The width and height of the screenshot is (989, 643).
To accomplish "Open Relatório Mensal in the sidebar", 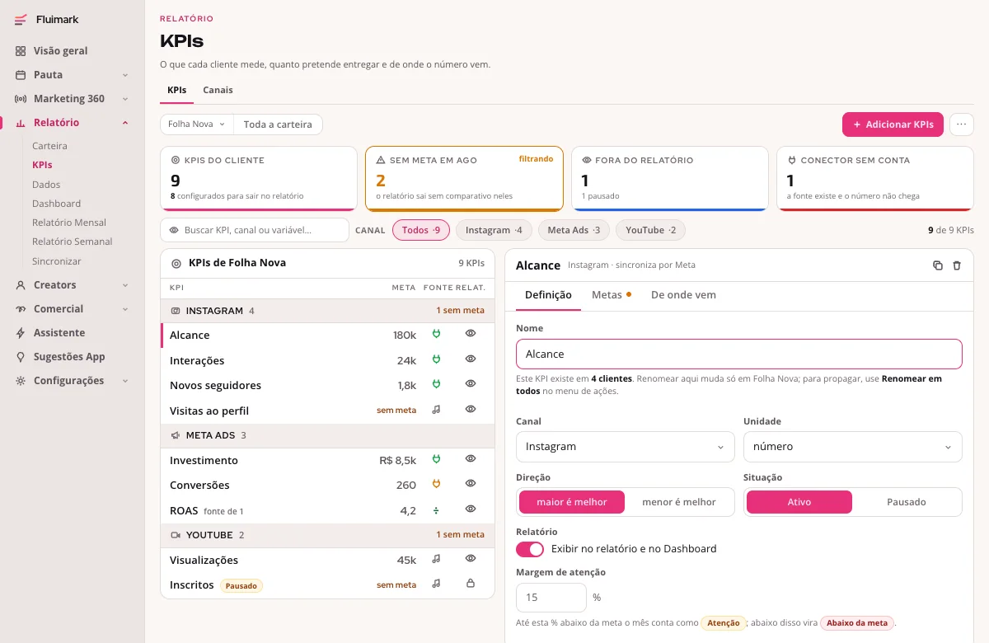I will click(x=69, y=223).
